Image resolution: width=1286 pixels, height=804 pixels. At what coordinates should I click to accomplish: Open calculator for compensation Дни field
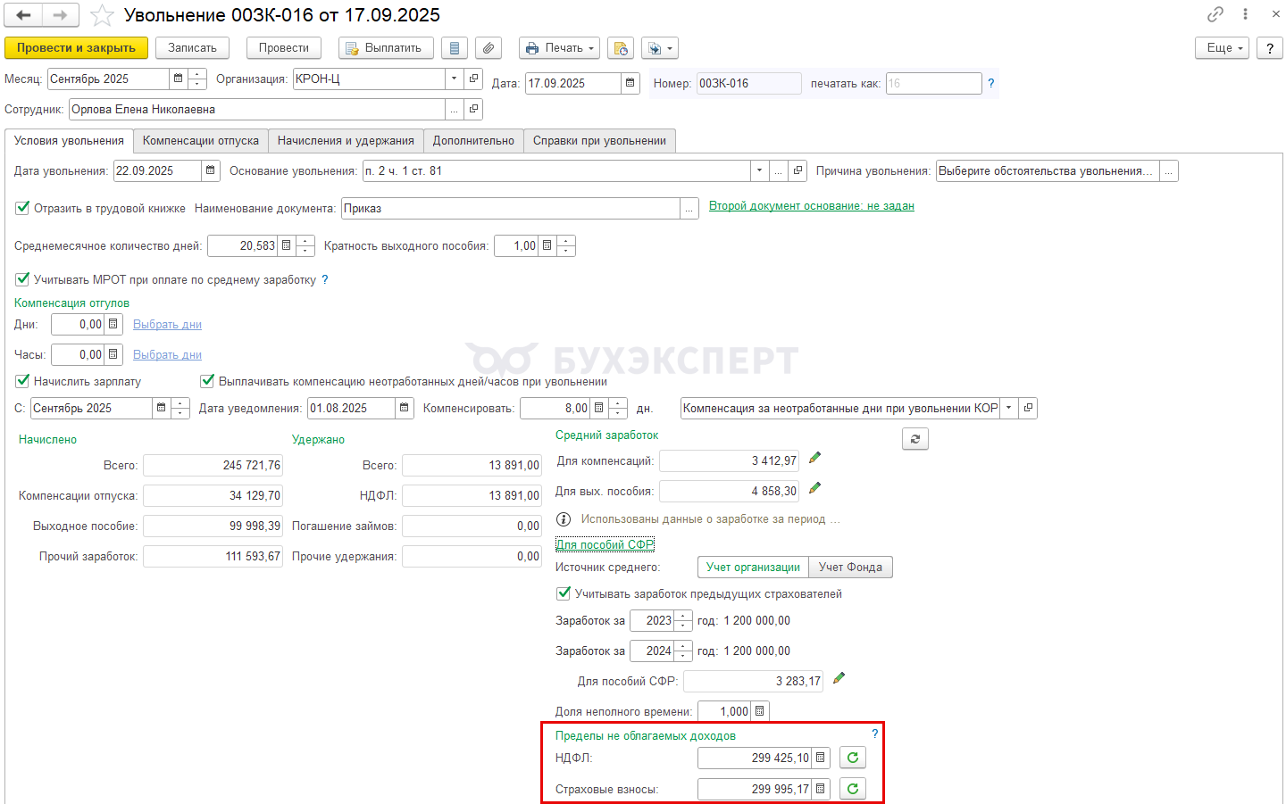(x=113, y=324)
